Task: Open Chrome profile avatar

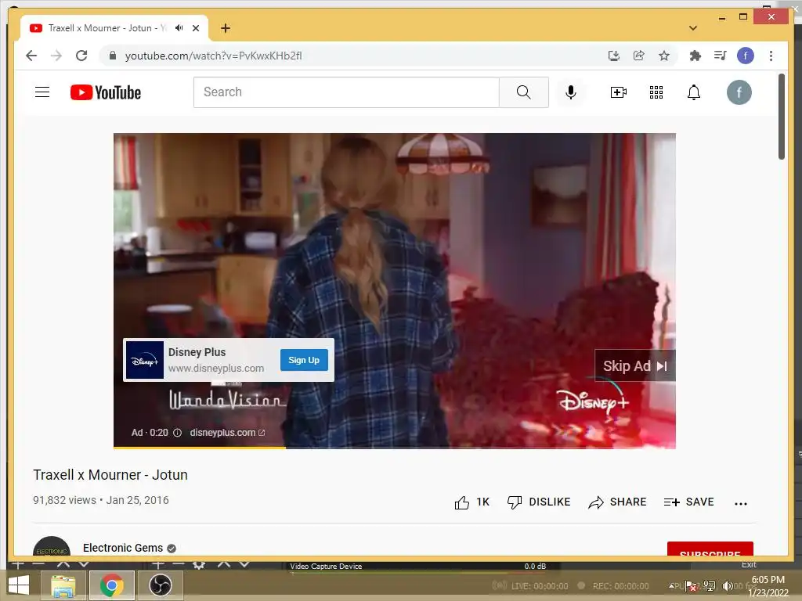Action: [746, 56]
